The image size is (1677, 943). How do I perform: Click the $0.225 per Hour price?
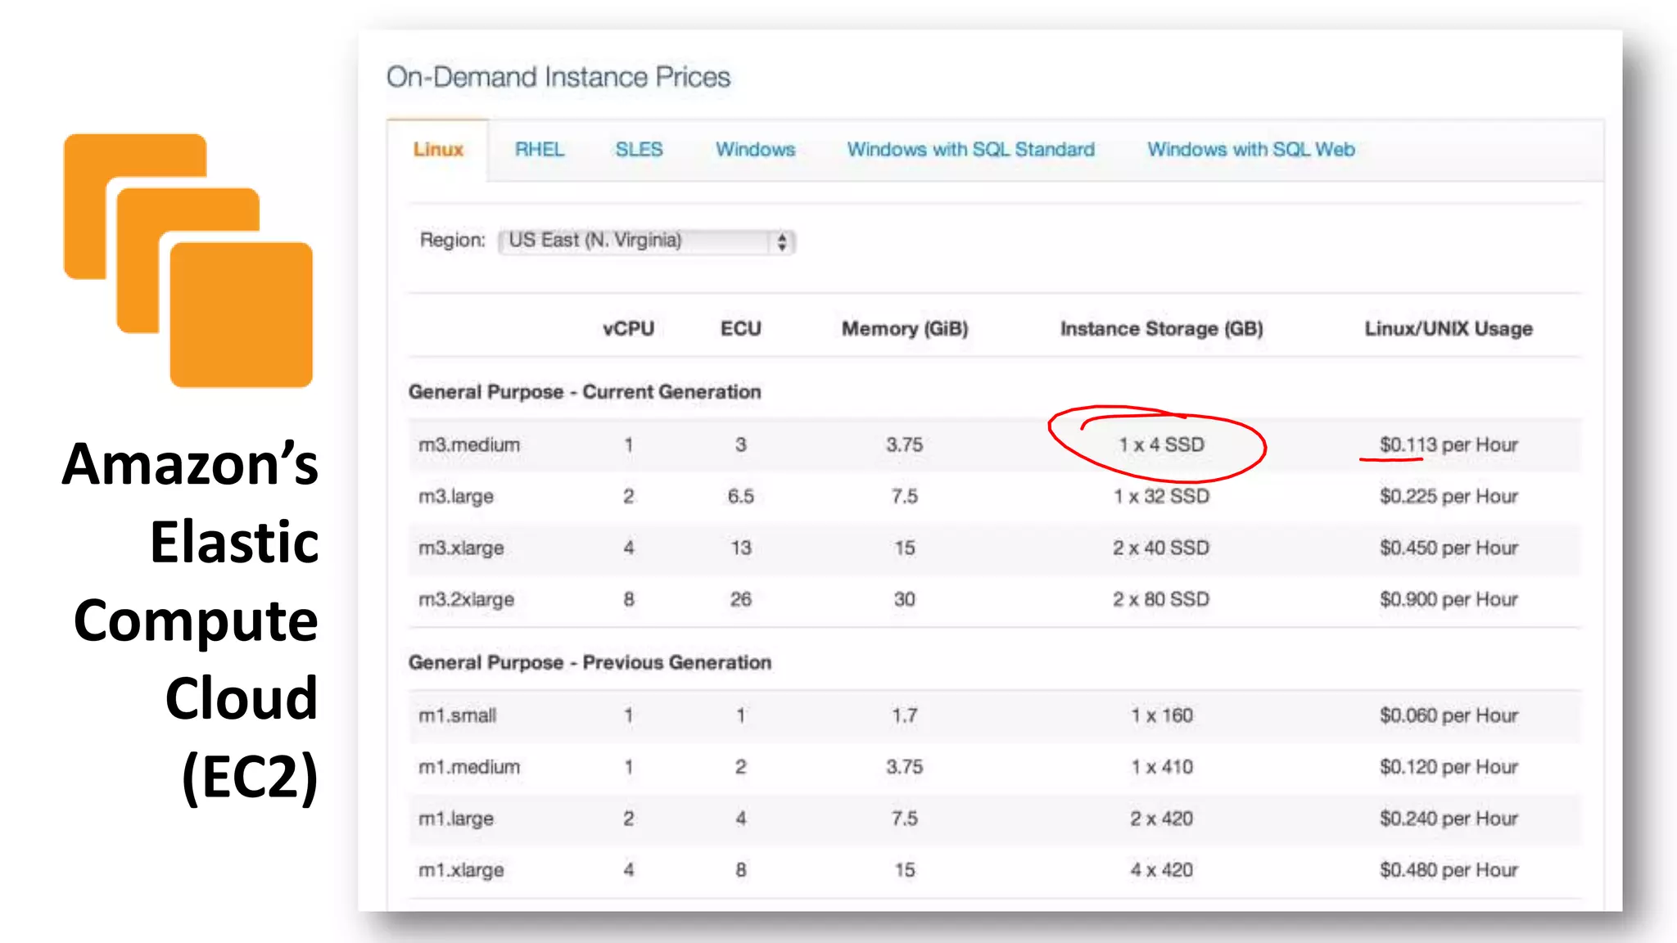click(x=1449, y=497)
